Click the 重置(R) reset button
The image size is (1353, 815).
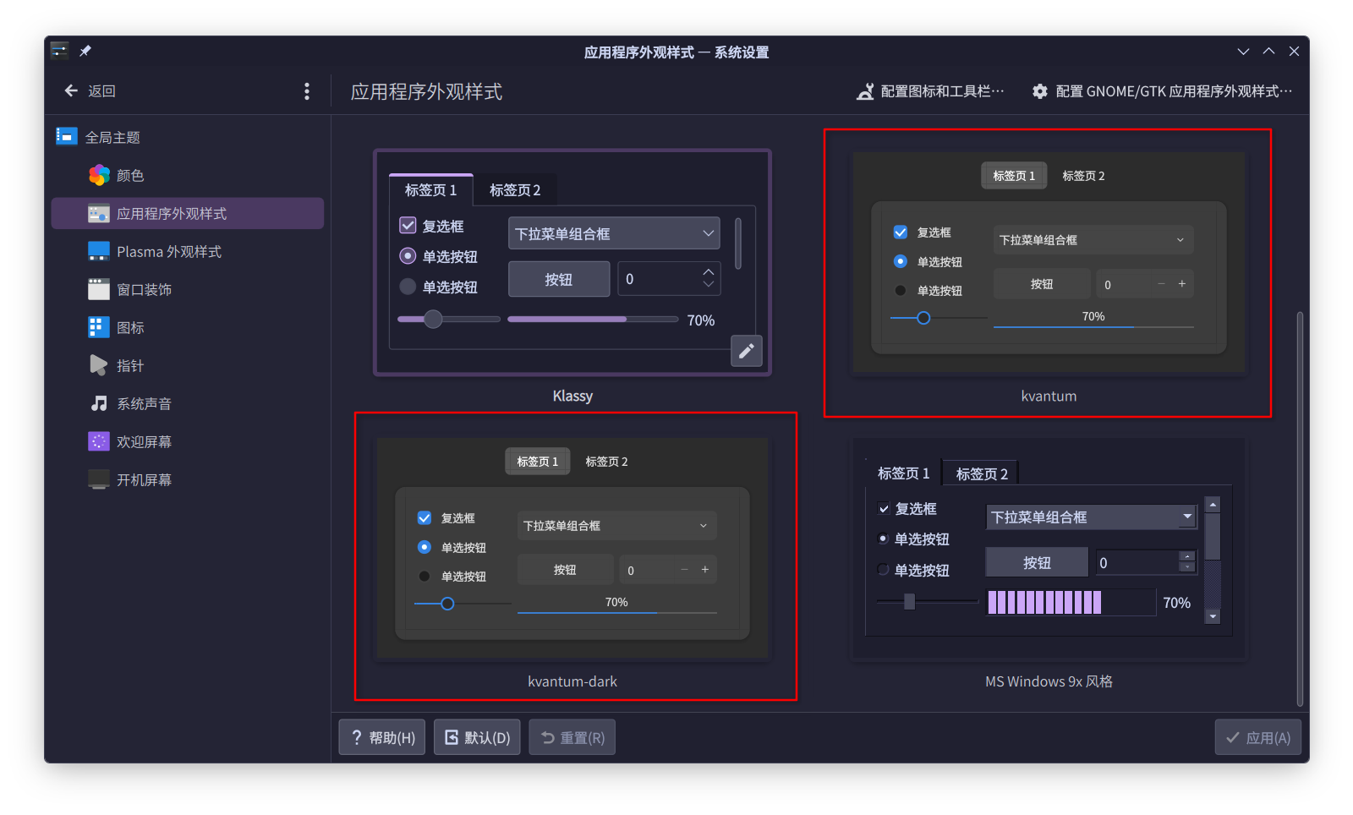point(572,737)
